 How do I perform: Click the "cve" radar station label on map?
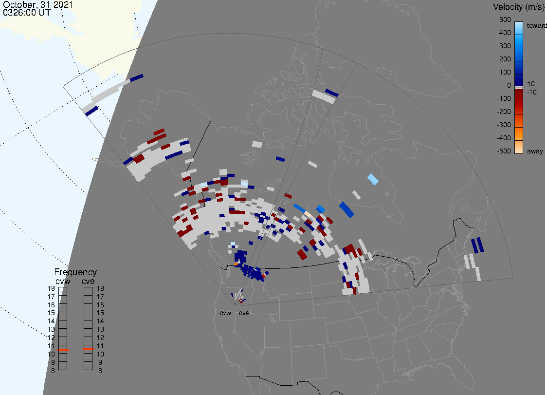[x=244, y=313]
